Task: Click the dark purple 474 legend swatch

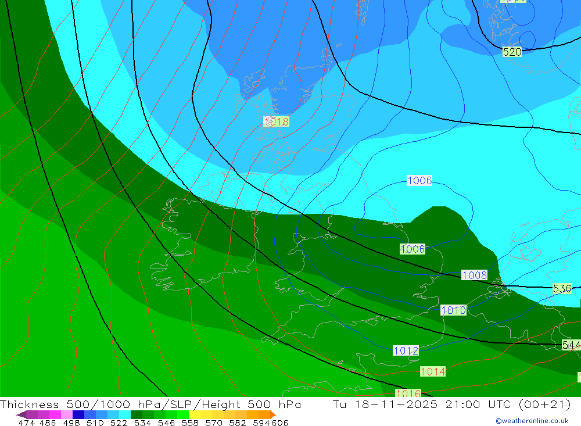Action: tap(32, 414)
